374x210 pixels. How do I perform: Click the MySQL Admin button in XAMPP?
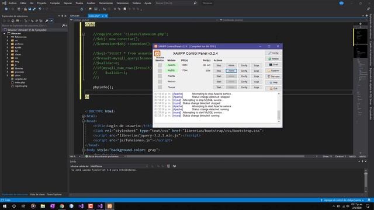[x=231, y=71]
